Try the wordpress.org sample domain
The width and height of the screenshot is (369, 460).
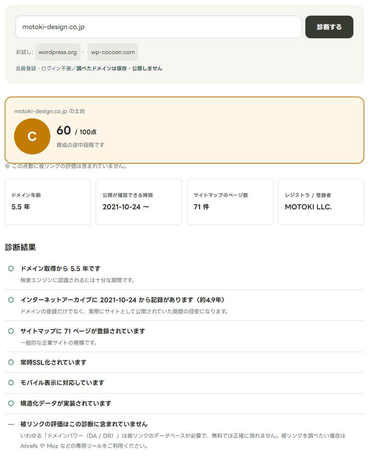tap(58, 52)
